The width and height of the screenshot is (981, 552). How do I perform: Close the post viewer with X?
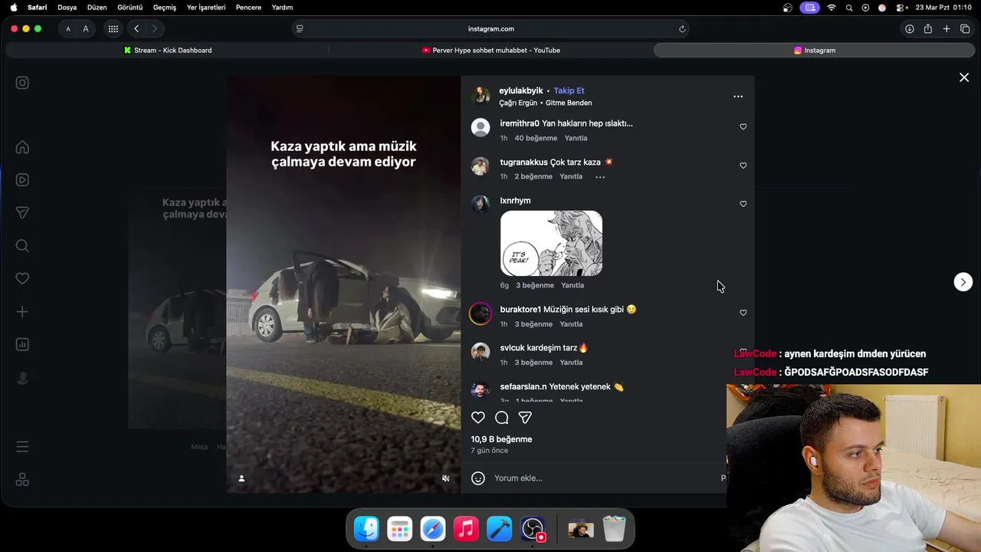coord(964,77)
